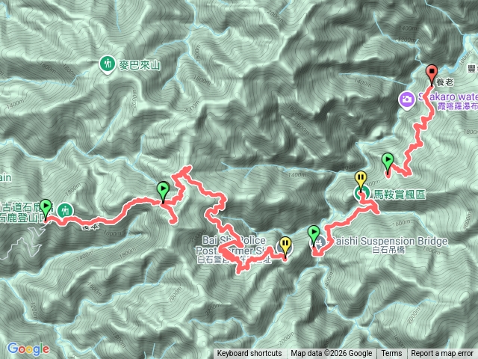Click Report a map error
The height and width of the screenshot is (359, 478).
(x=441, y=354)
